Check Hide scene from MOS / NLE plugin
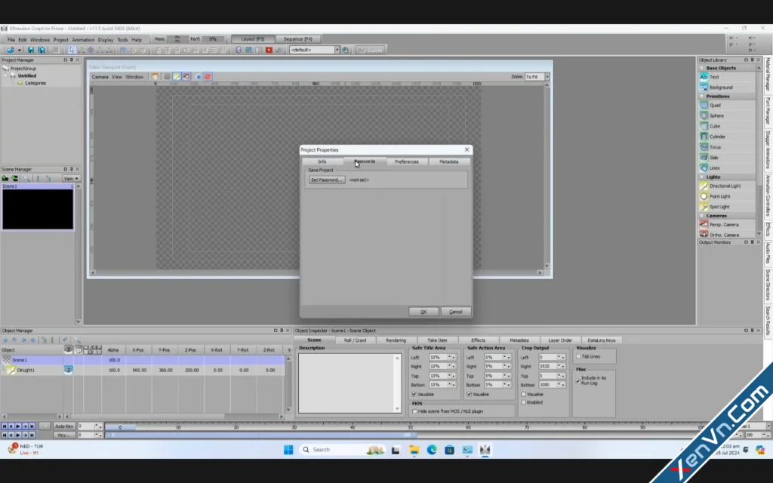Screen dimensions: 773x483 coord(415,411)
